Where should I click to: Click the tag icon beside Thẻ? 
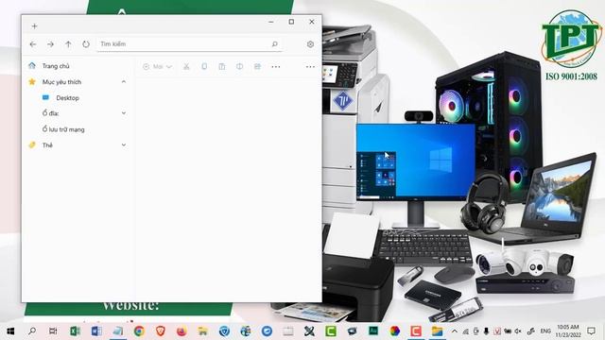coord(32,144)
